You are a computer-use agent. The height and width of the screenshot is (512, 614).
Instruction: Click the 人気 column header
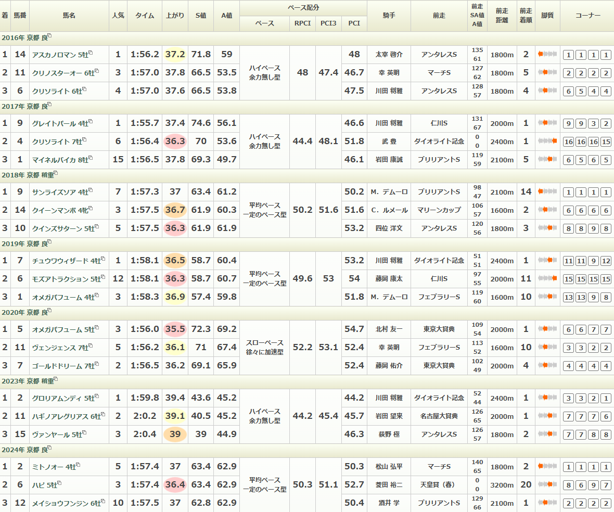118,16
